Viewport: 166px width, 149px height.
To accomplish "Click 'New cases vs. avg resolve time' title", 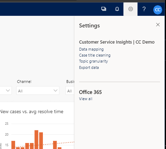I will pos(32,112).
